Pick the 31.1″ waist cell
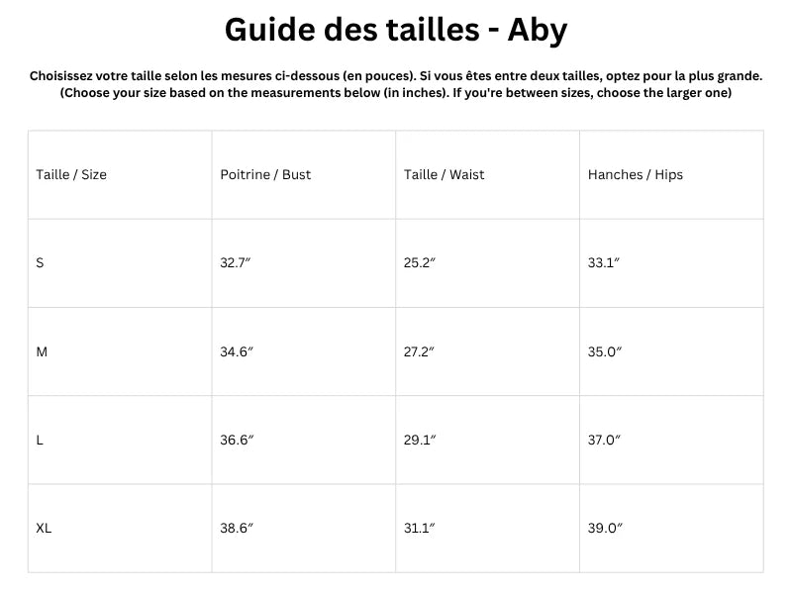The image size is (792, 594). (x=420, y=529)
